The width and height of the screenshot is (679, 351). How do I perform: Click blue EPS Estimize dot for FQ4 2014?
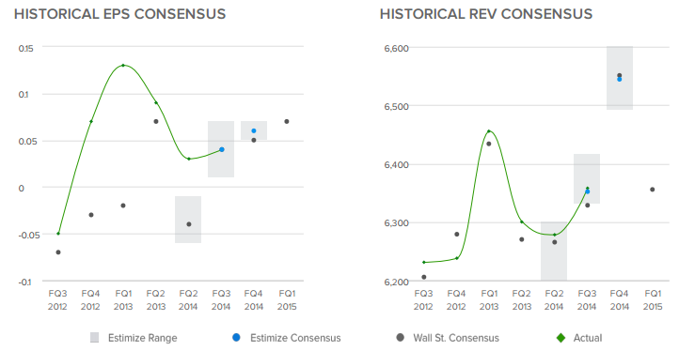point(254,131)
